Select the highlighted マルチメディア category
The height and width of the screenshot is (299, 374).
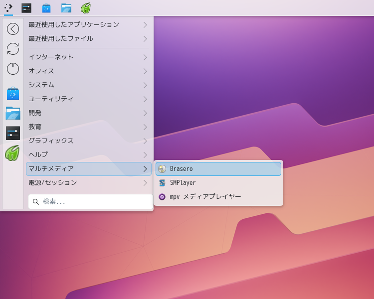[x=88, y=169]
